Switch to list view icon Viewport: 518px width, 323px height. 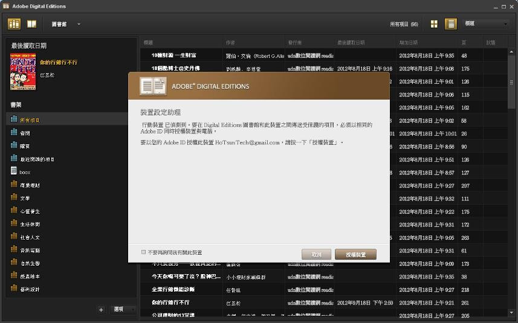(451, 24)
